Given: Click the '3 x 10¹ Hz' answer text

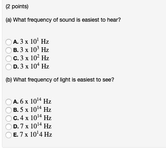Looking at the screenshot, I should tap(35, 41).
